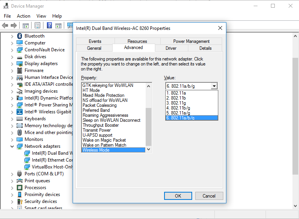Switch to the Resources tab
Viewport: 299px width, 219px height.
click(137, 41)
